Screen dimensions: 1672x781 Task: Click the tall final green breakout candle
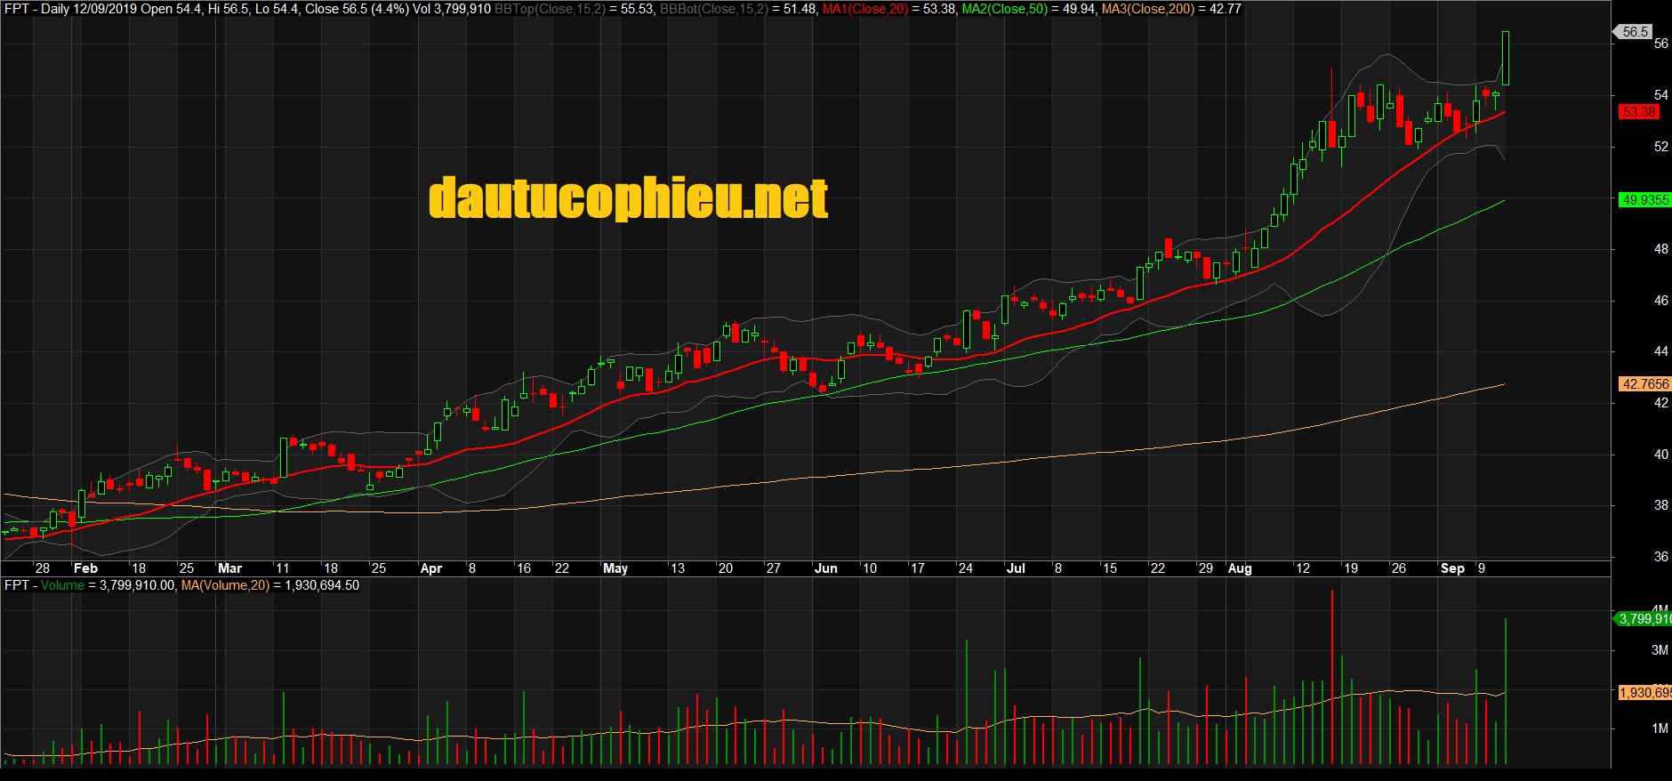(1506, 59)
